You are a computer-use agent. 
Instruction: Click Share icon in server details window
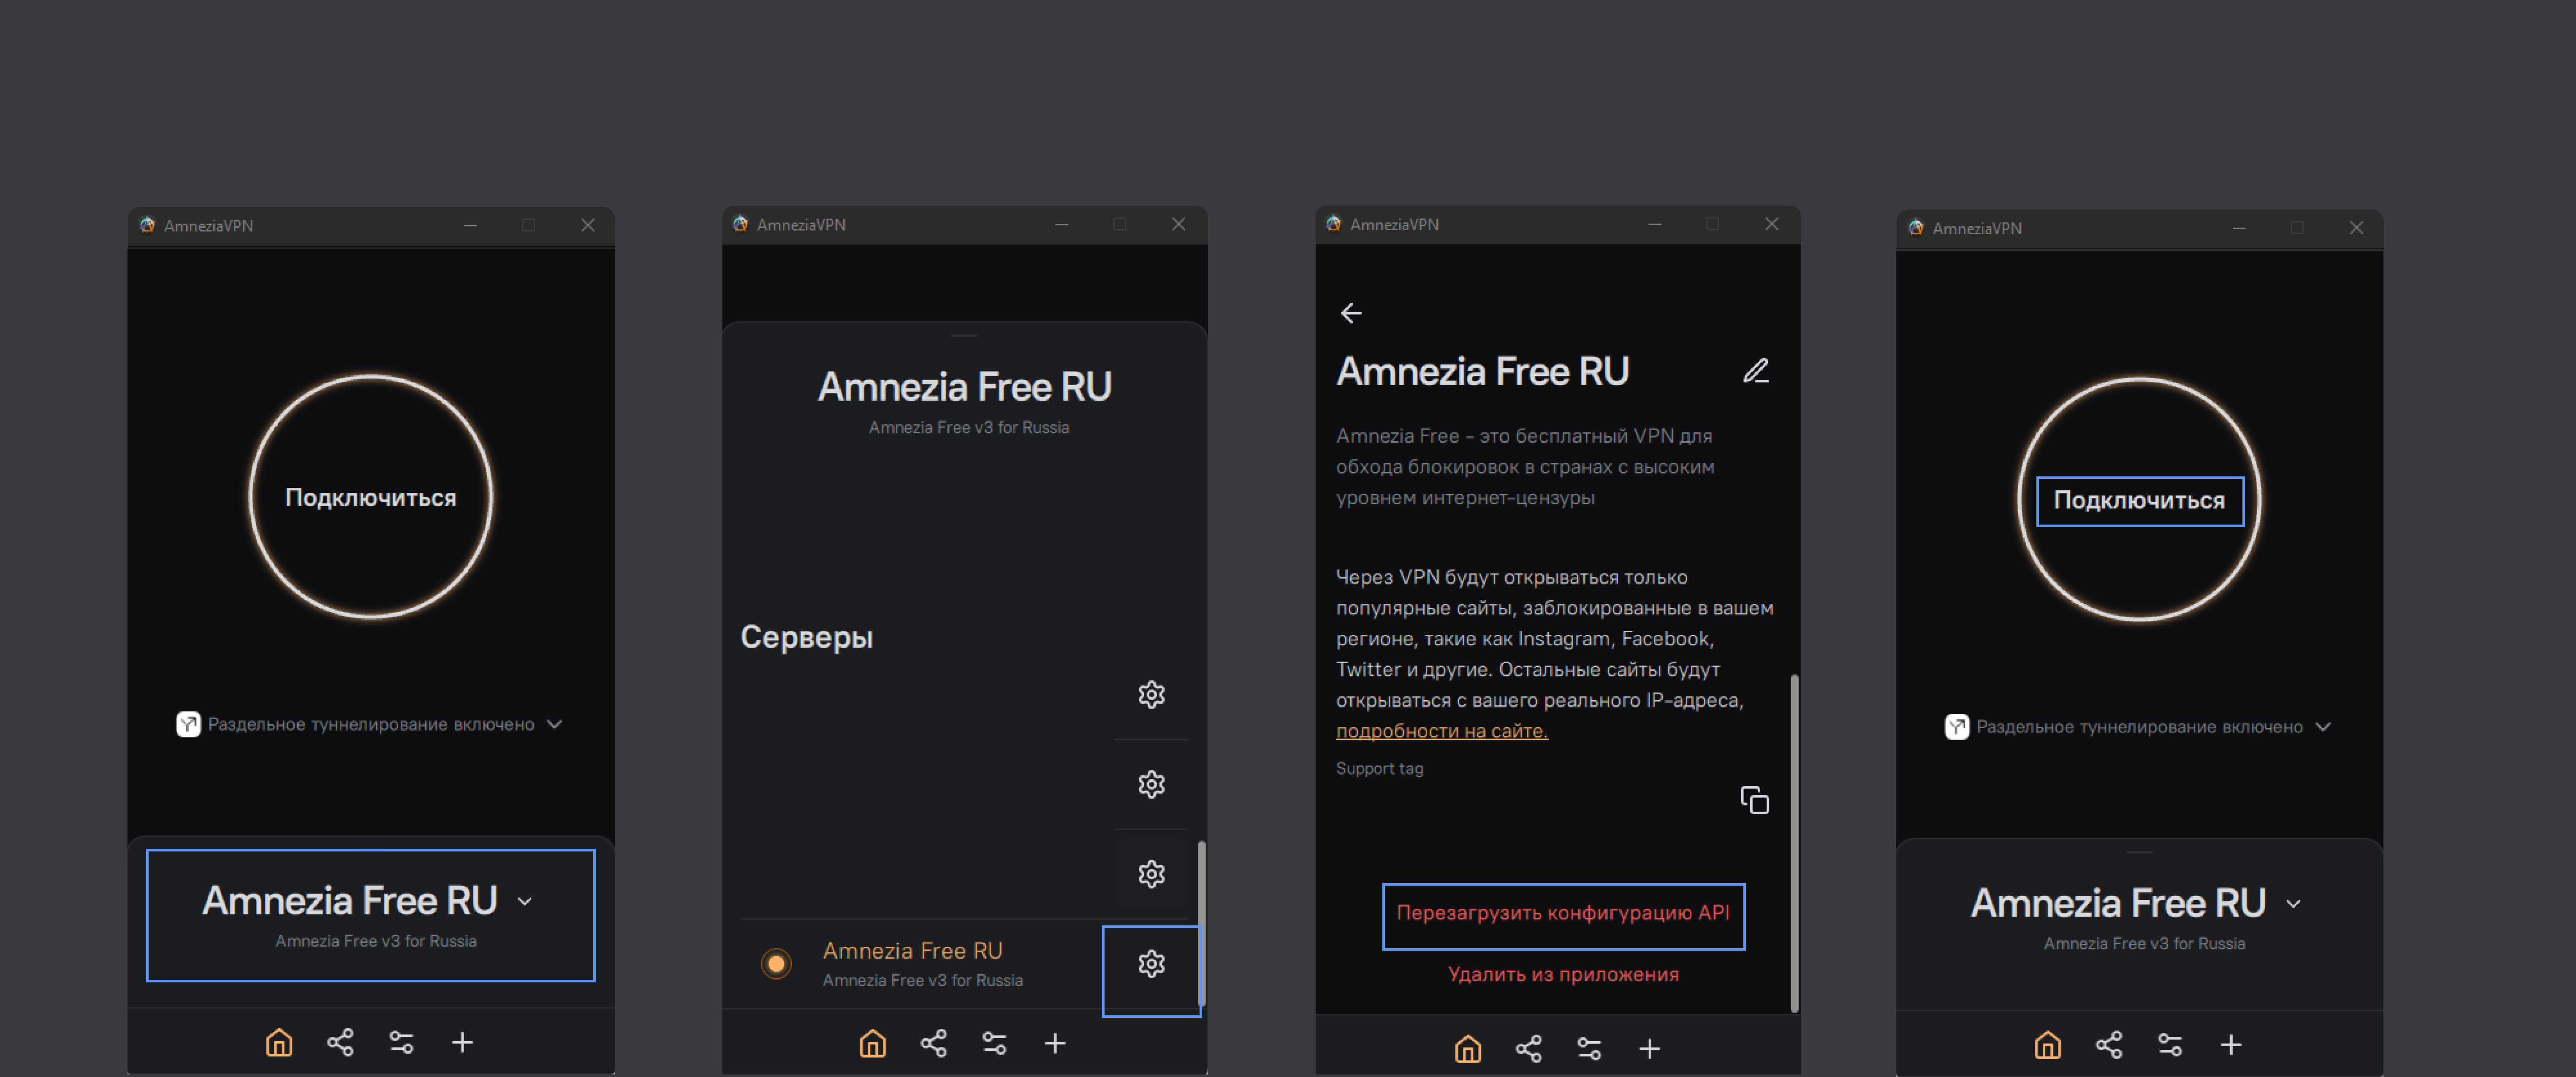click(1529, 1049)
